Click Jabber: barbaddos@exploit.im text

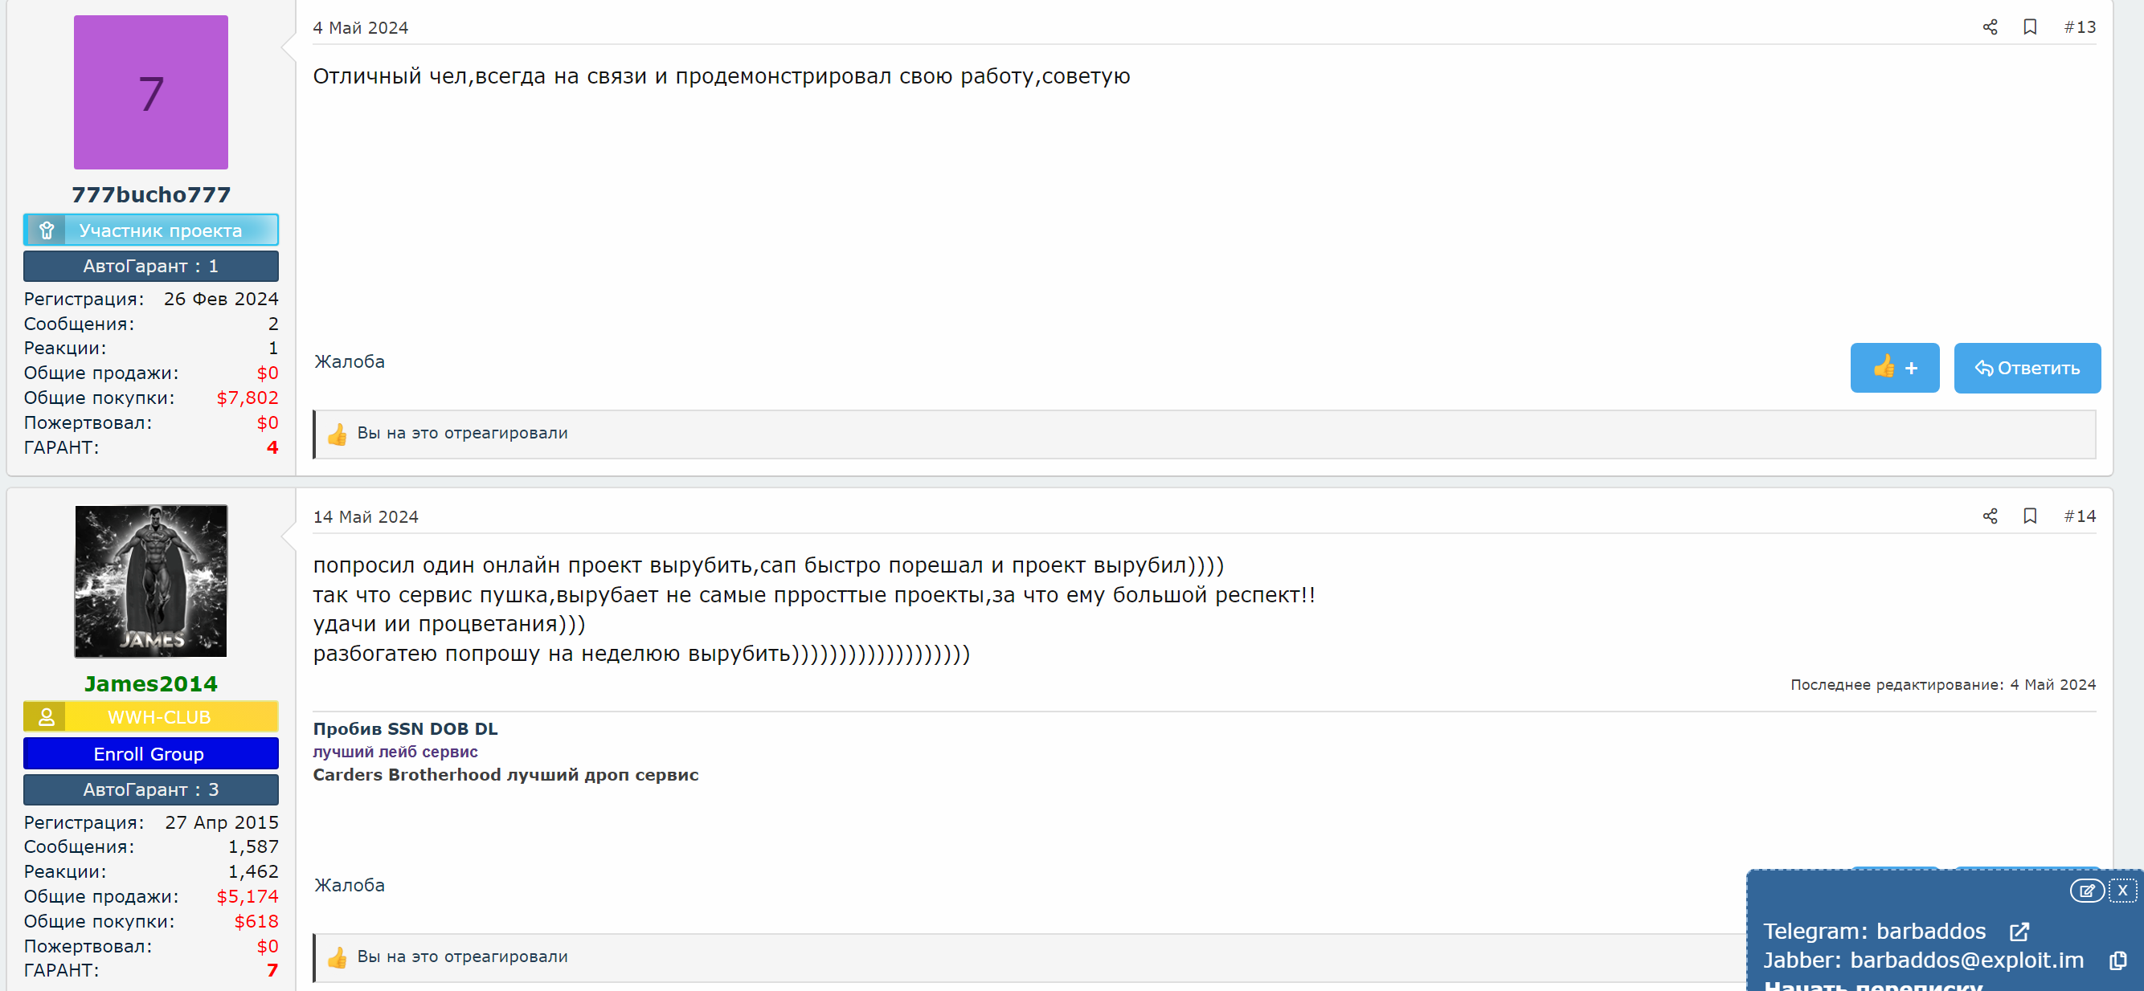tap(1924, 960)
